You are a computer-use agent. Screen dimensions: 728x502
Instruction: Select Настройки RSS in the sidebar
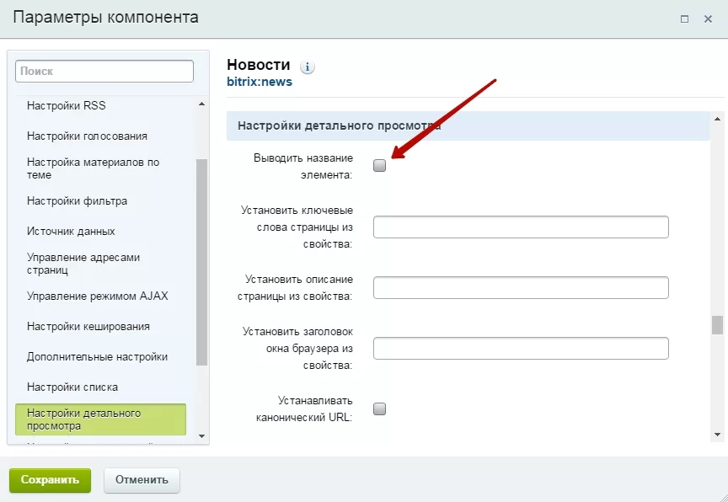click(x=67, y=106)
